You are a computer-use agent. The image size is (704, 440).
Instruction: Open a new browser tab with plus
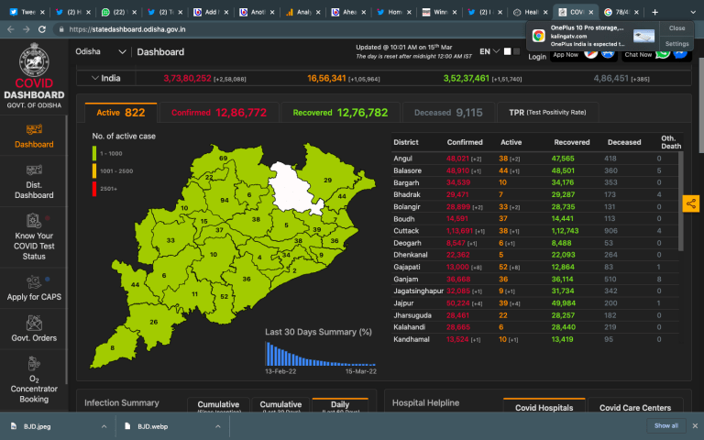[655, 12]
